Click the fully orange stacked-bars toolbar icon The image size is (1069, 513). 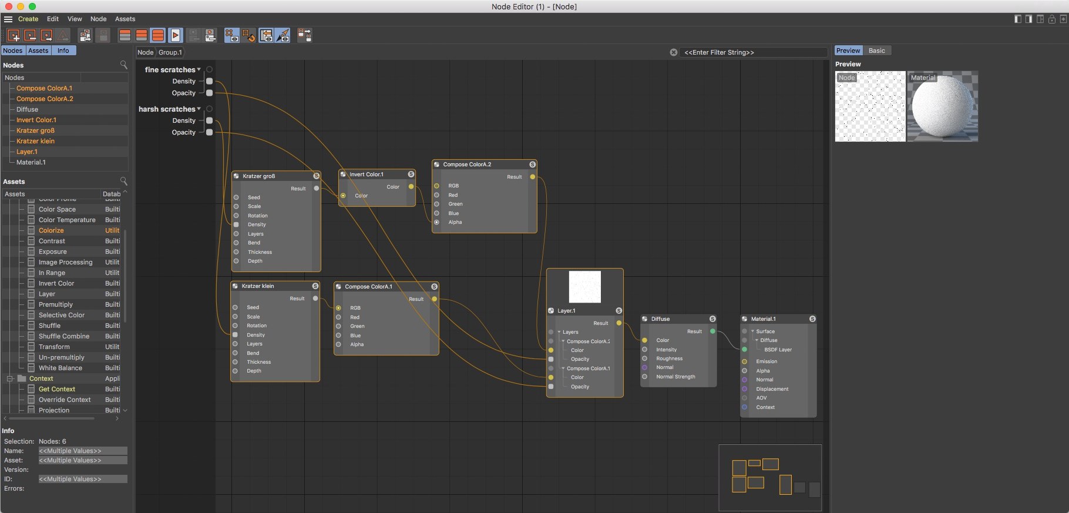pyautogui.click(x=158, y=36)
